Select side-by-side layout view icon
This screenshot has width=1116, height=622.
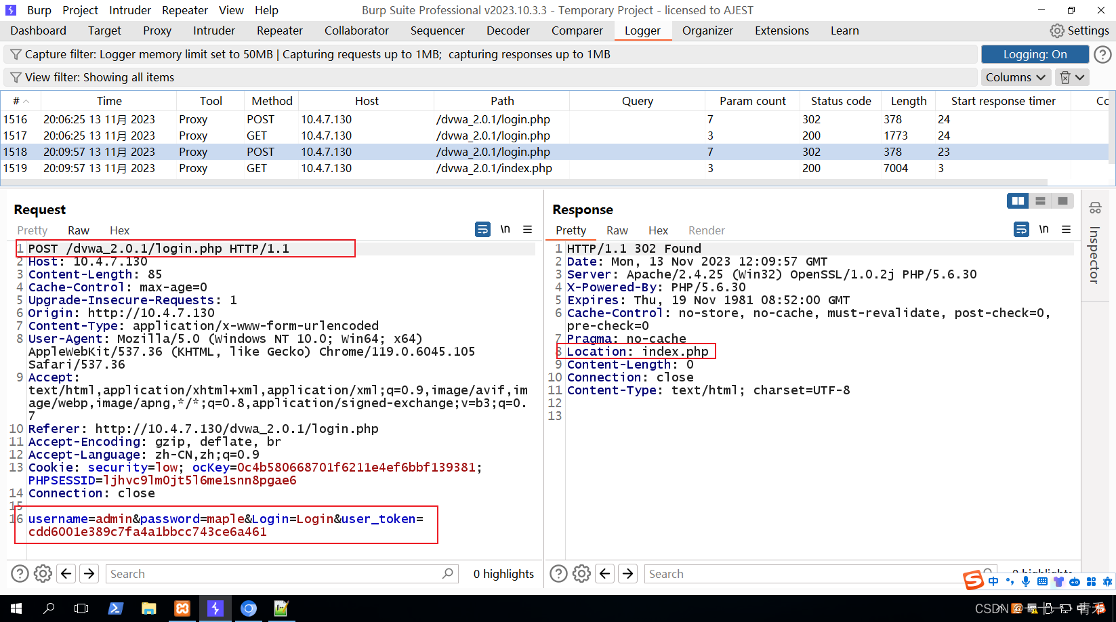[x=1018, y=201]
